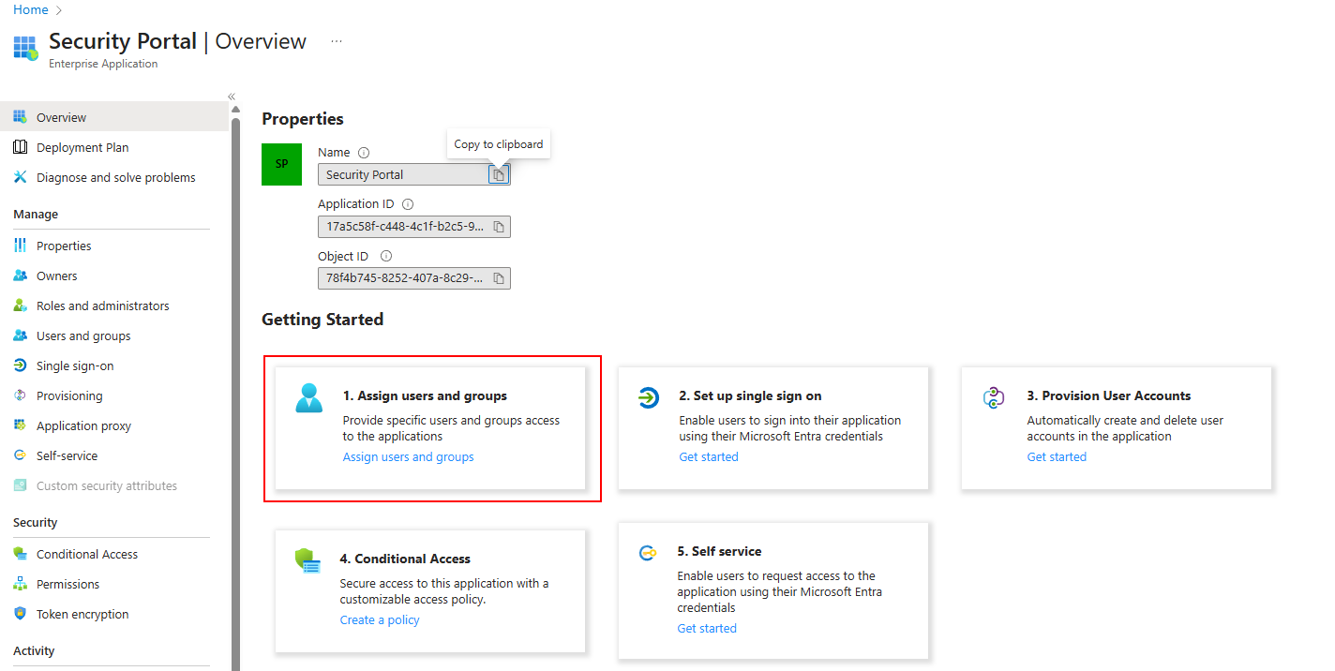
Task: Click the '5. Self service' heading
Action: 719,551
